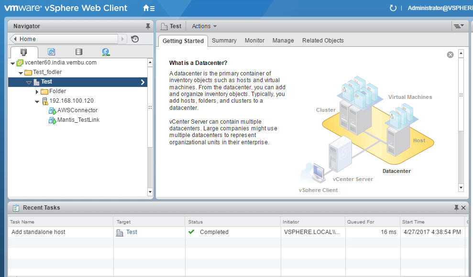Click the Test row navigate arrow
This screenshot has width=473, height=277.
[x=143, y=82]
